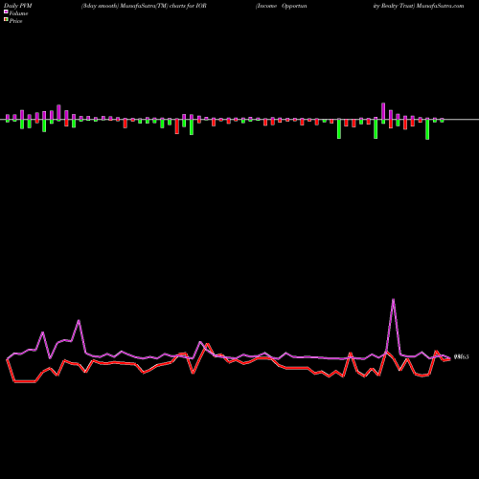The height and width of the screenshot is (479, 479).
Task: Click the MunafaSutra charts for IOR heading
Action: (144, 6)
